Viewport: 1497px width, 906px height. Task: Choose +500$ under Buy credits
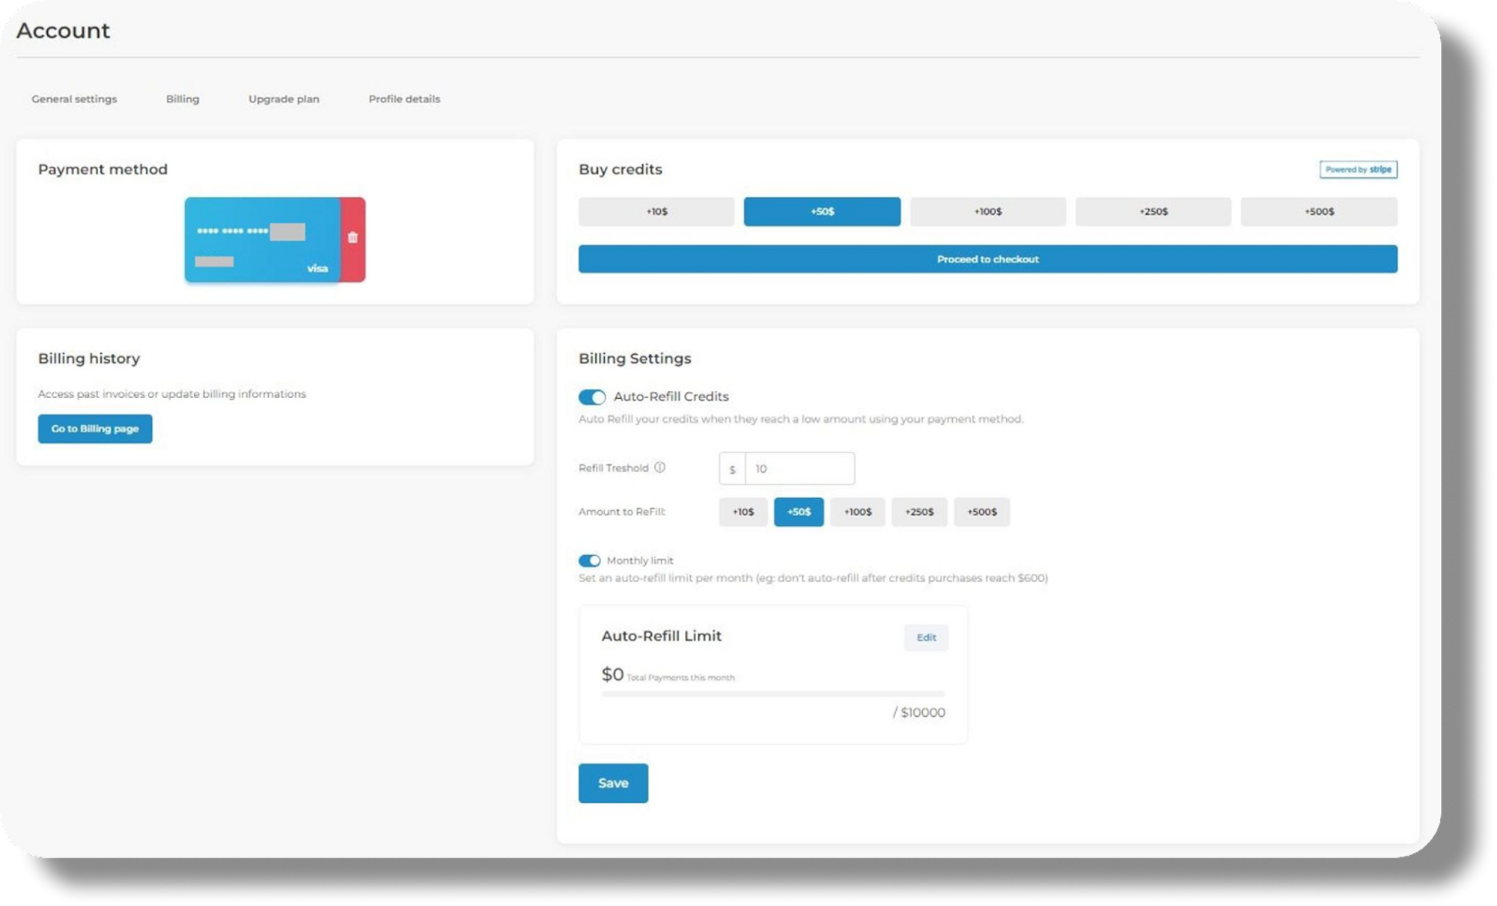[x=1320, y=212]
